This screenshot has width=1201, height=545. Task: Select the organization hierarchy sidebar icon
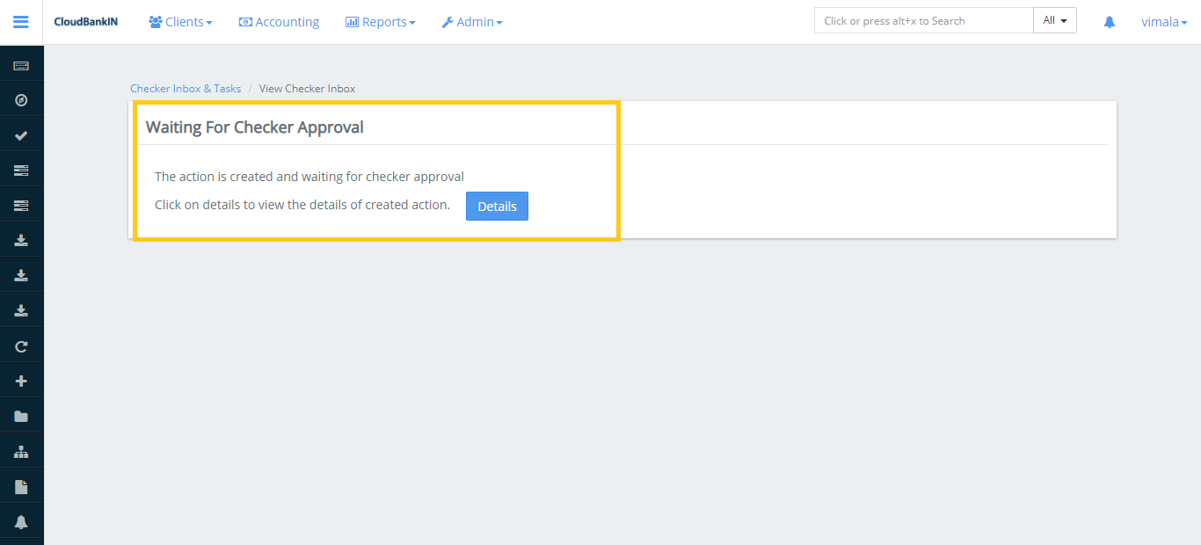pyautogui.click(x=21, y=450)
